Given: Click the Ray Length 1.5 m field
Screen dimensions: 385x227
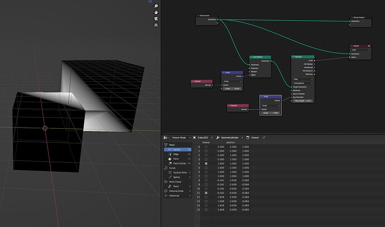Looking at the screenshot, I should click(x=303, y=101).
